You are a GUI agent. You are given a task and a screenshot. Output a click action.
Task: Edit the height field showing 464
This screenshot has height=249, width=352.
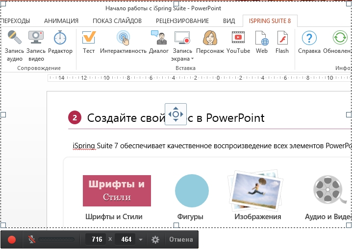coord(125,239)
